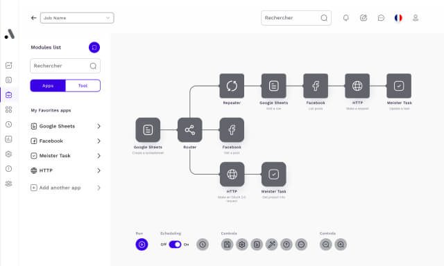Click the top Rechercher search field
Screen dimensions: 444x266
[x=296, y=18]
